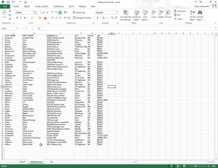
Task: Toggle Italic formatting
Action: coord(21,18)
